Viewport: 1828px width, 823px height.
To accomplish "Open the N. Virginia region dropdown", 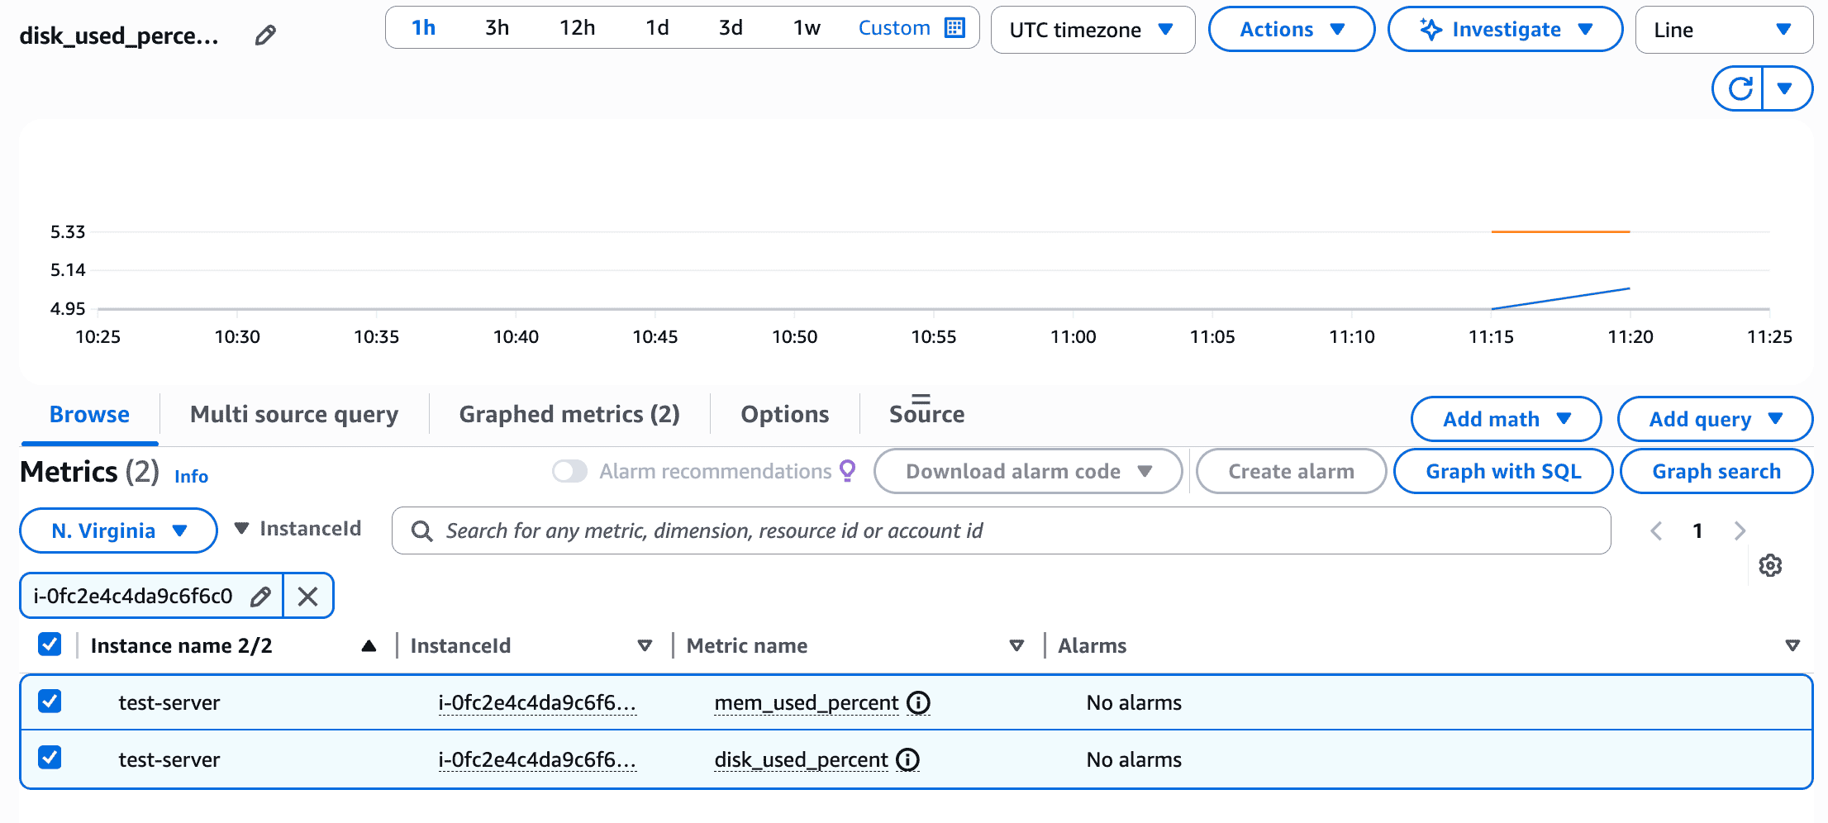I will pyautogui.click(x=118, y=530).
